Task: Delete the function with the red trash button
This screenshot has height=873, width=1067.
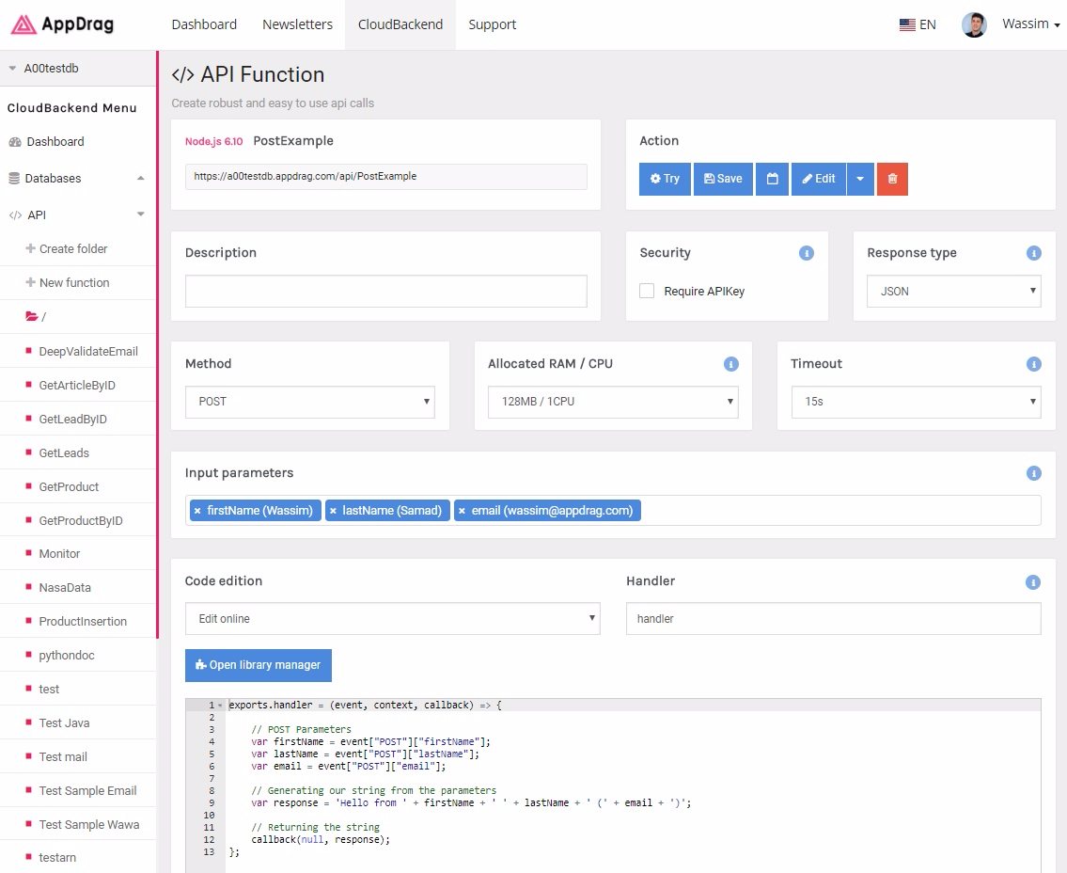Action: pos(892,179)
